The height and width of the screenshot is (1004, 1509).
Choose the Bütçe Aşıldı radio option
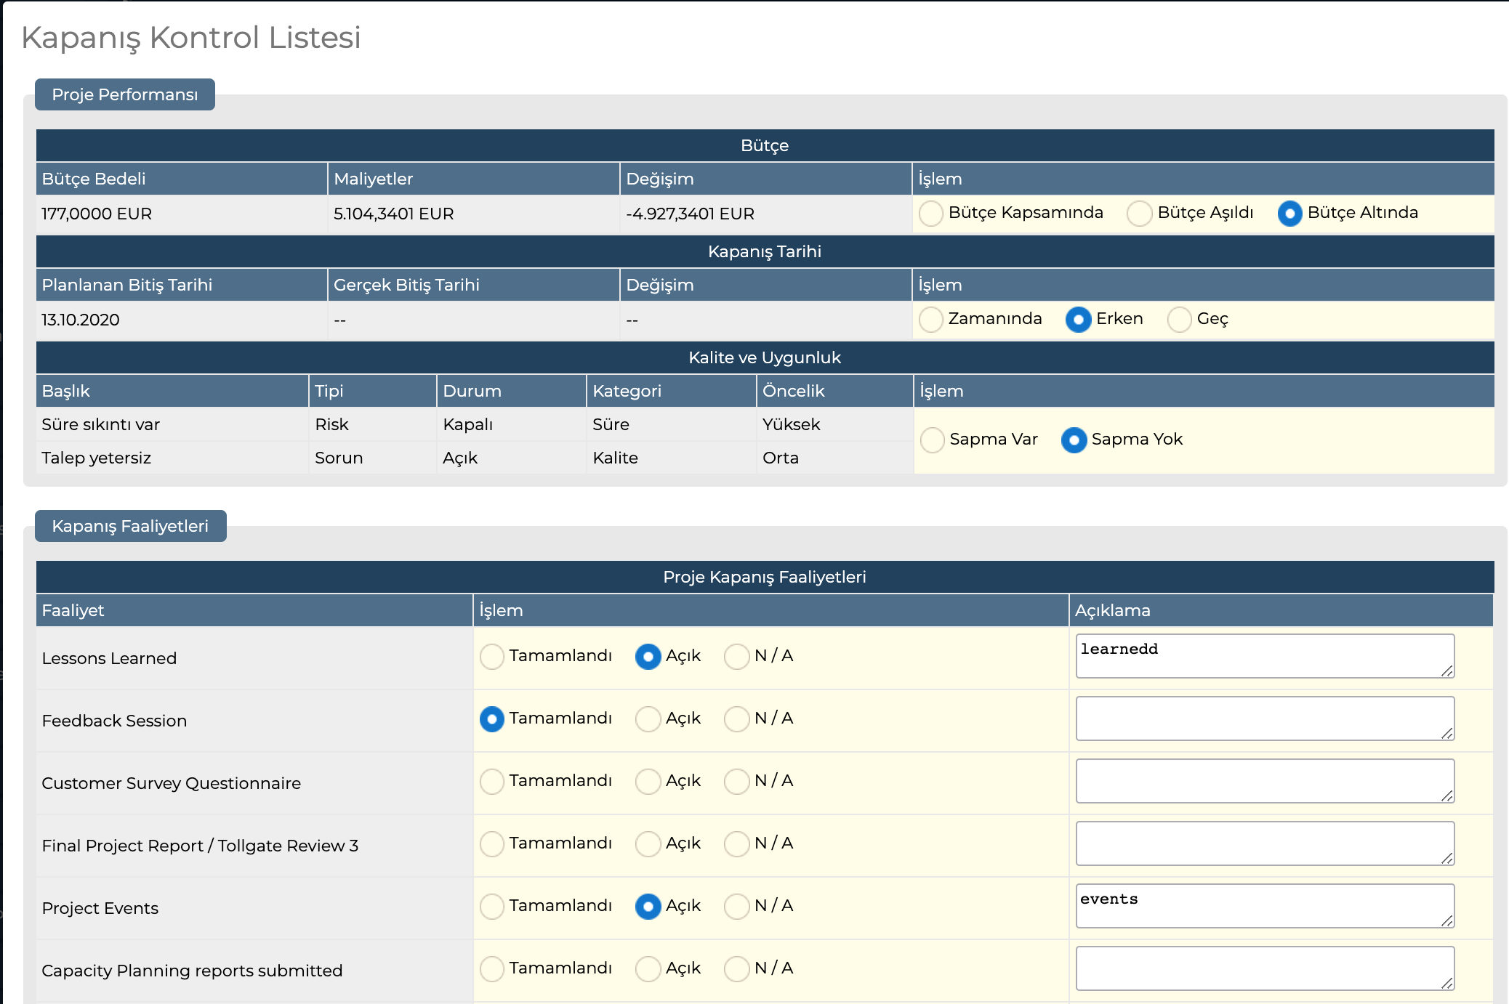1139,214
